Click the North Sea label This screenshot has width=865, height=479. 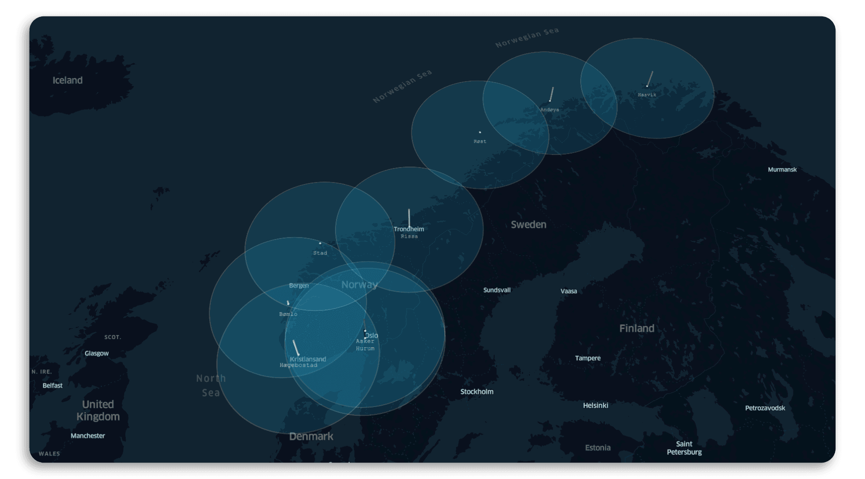coord(211,385)
